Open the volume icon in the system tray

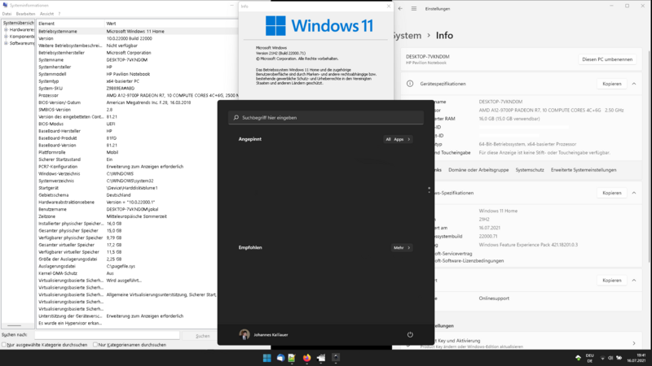610,358
